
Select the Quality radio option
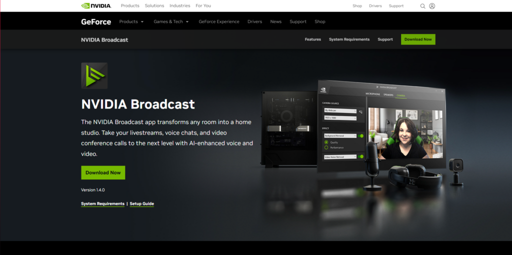[326, 142]
